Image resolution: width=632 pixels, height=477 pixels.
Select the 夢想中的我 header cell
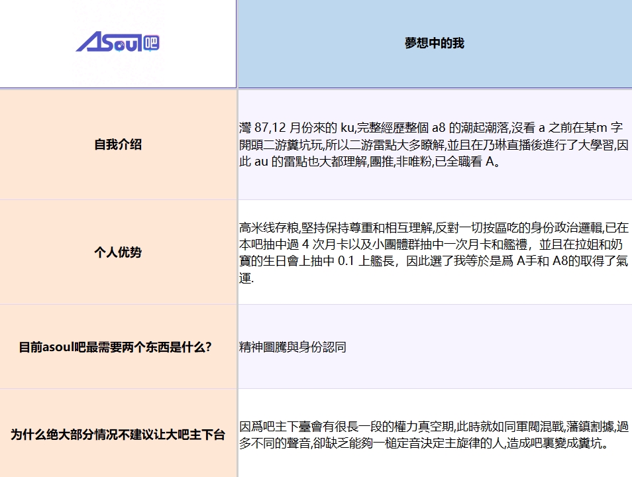pos(435,43)
